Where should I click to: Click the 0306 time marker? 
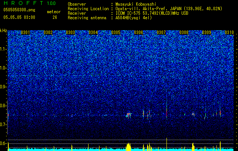[x=138, y=32]
